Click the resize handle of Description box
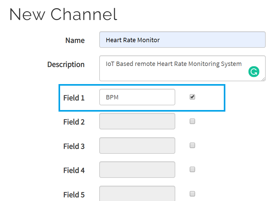The image size is (272, 201). pos(264,79)
